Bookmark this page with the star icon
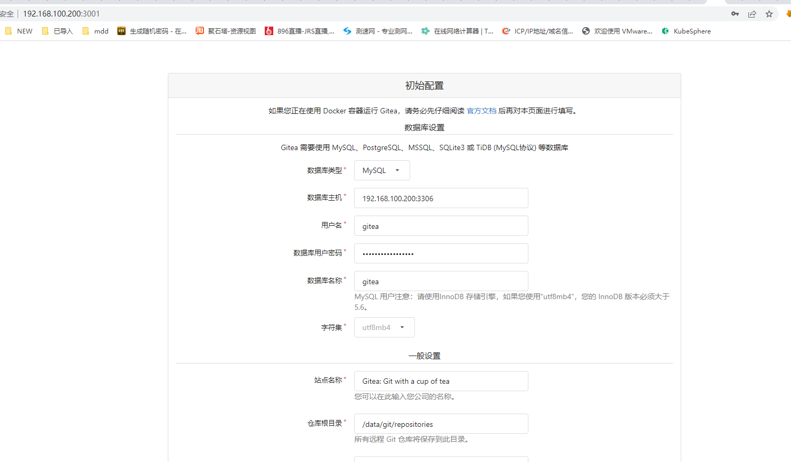The height and width of the screenshot is (462, 791). [x=769, y=14]
